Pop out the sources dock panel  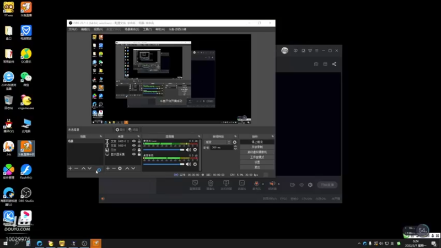(138, 136)
